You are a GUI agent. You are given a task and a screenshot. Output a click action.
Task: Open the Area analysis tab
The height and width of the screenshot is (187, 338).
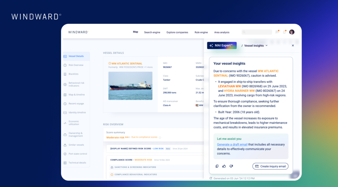coord(221,32)
